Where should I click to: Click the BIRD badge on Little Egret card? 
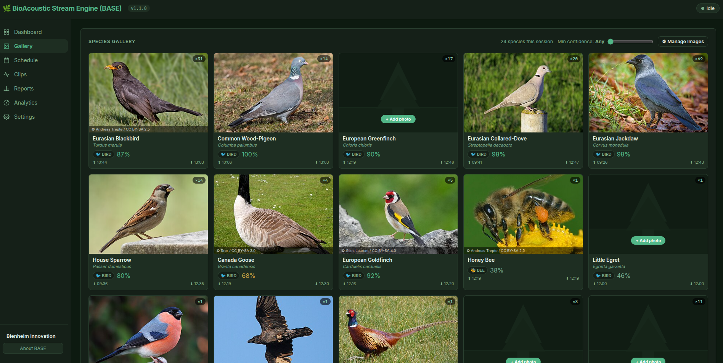(604, 276)
